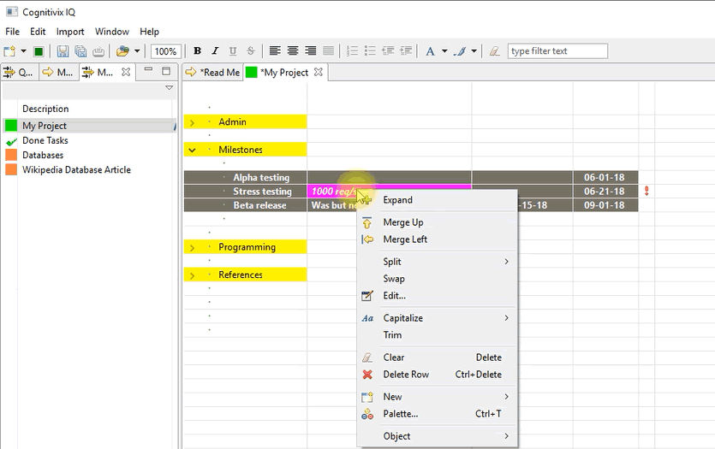Switch to the Q... view tab
The width and height of the screenshot is (715, 449).
(18, 72)
